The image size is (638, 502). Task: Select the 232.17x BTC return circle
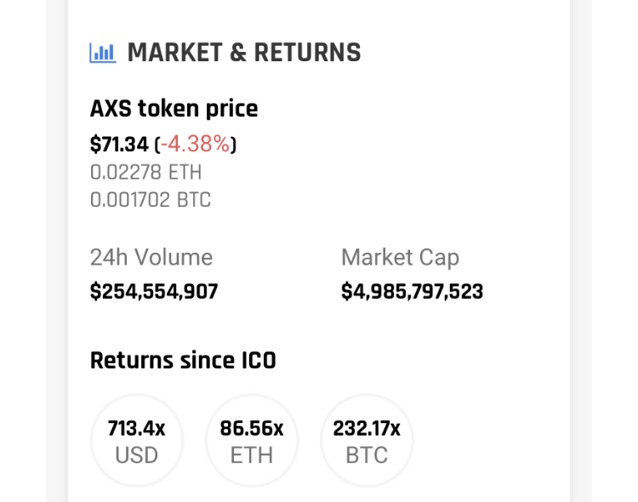point(367,441)
